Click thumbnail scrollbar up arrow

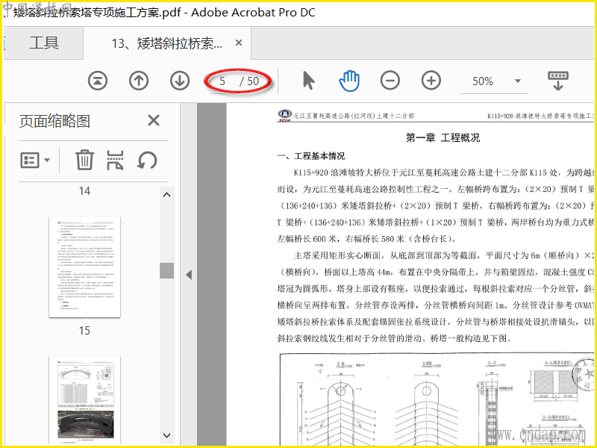(166, 195)
